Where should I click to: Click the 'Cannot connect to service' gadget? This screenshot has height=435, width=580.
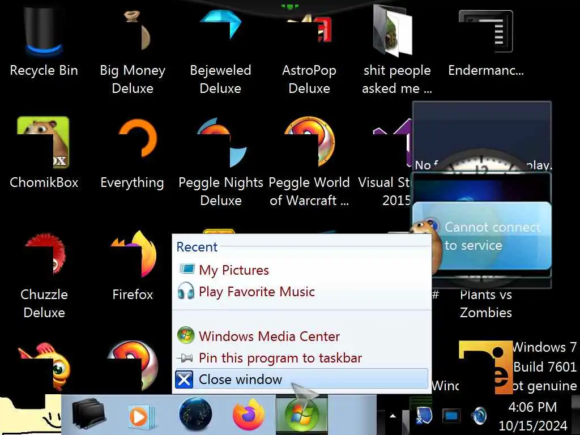point(481,235)
